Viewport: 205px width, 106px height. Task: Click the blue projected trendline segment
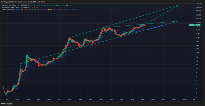tap(155, 28)
